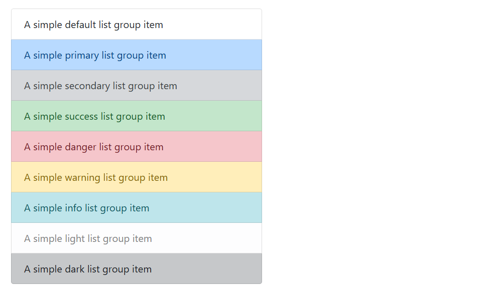
Task: Click the word "default" in the top row
Action: [x=80, y=25]
